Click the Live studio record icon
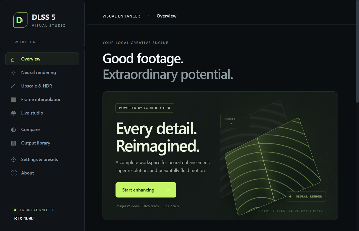Image resolution: width=359 pixels, height=231 pixels. pyautogui.click(x=13, y=113)
